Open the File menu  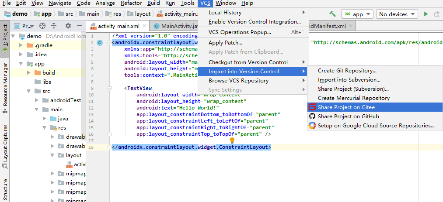6,3
